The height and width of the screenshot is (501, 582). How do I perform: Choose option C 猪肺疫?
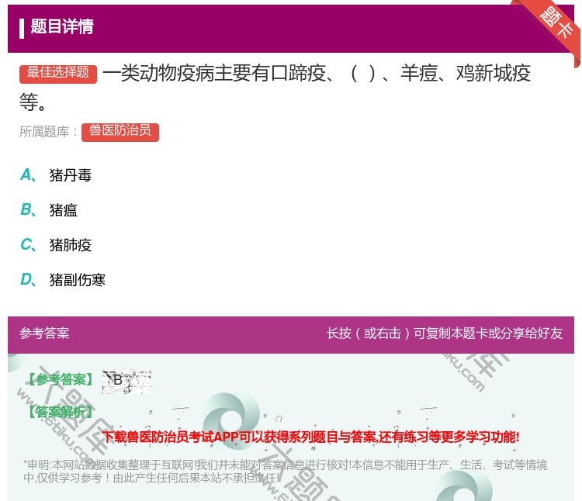[x=56, y=245]
